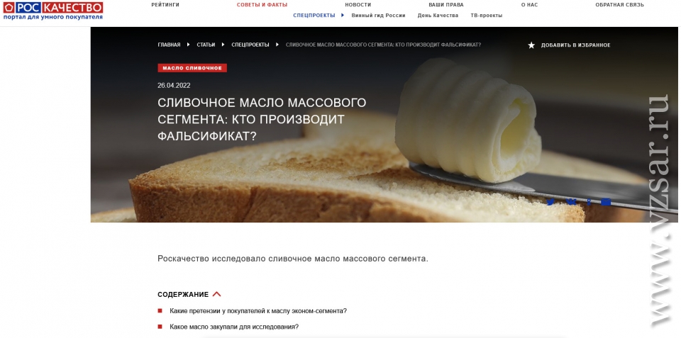Share the article by email envelope icon
The image size is (681, 338).
[x=606, y=202]
